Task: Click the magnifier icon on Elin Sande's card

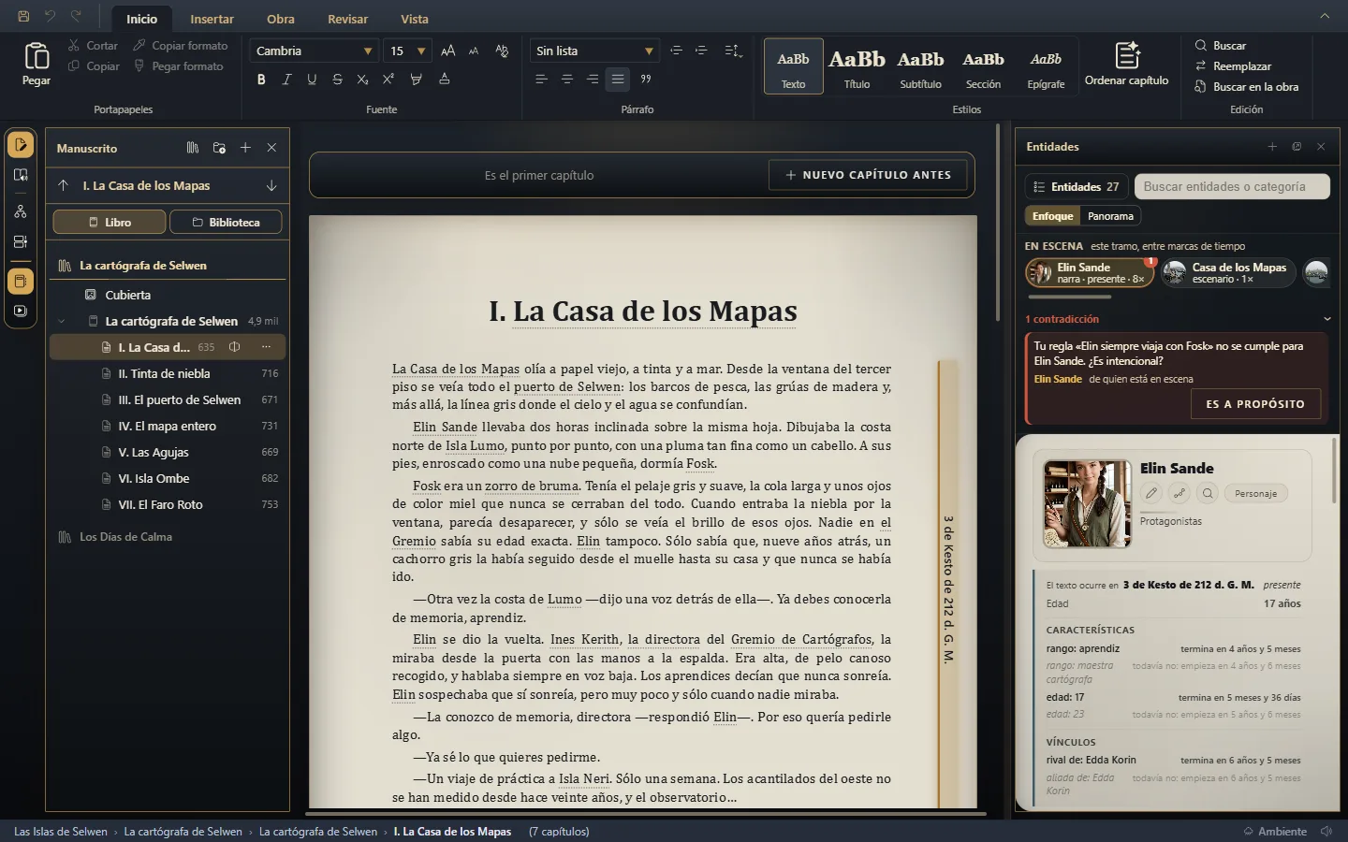Action: pos(1208,493)
